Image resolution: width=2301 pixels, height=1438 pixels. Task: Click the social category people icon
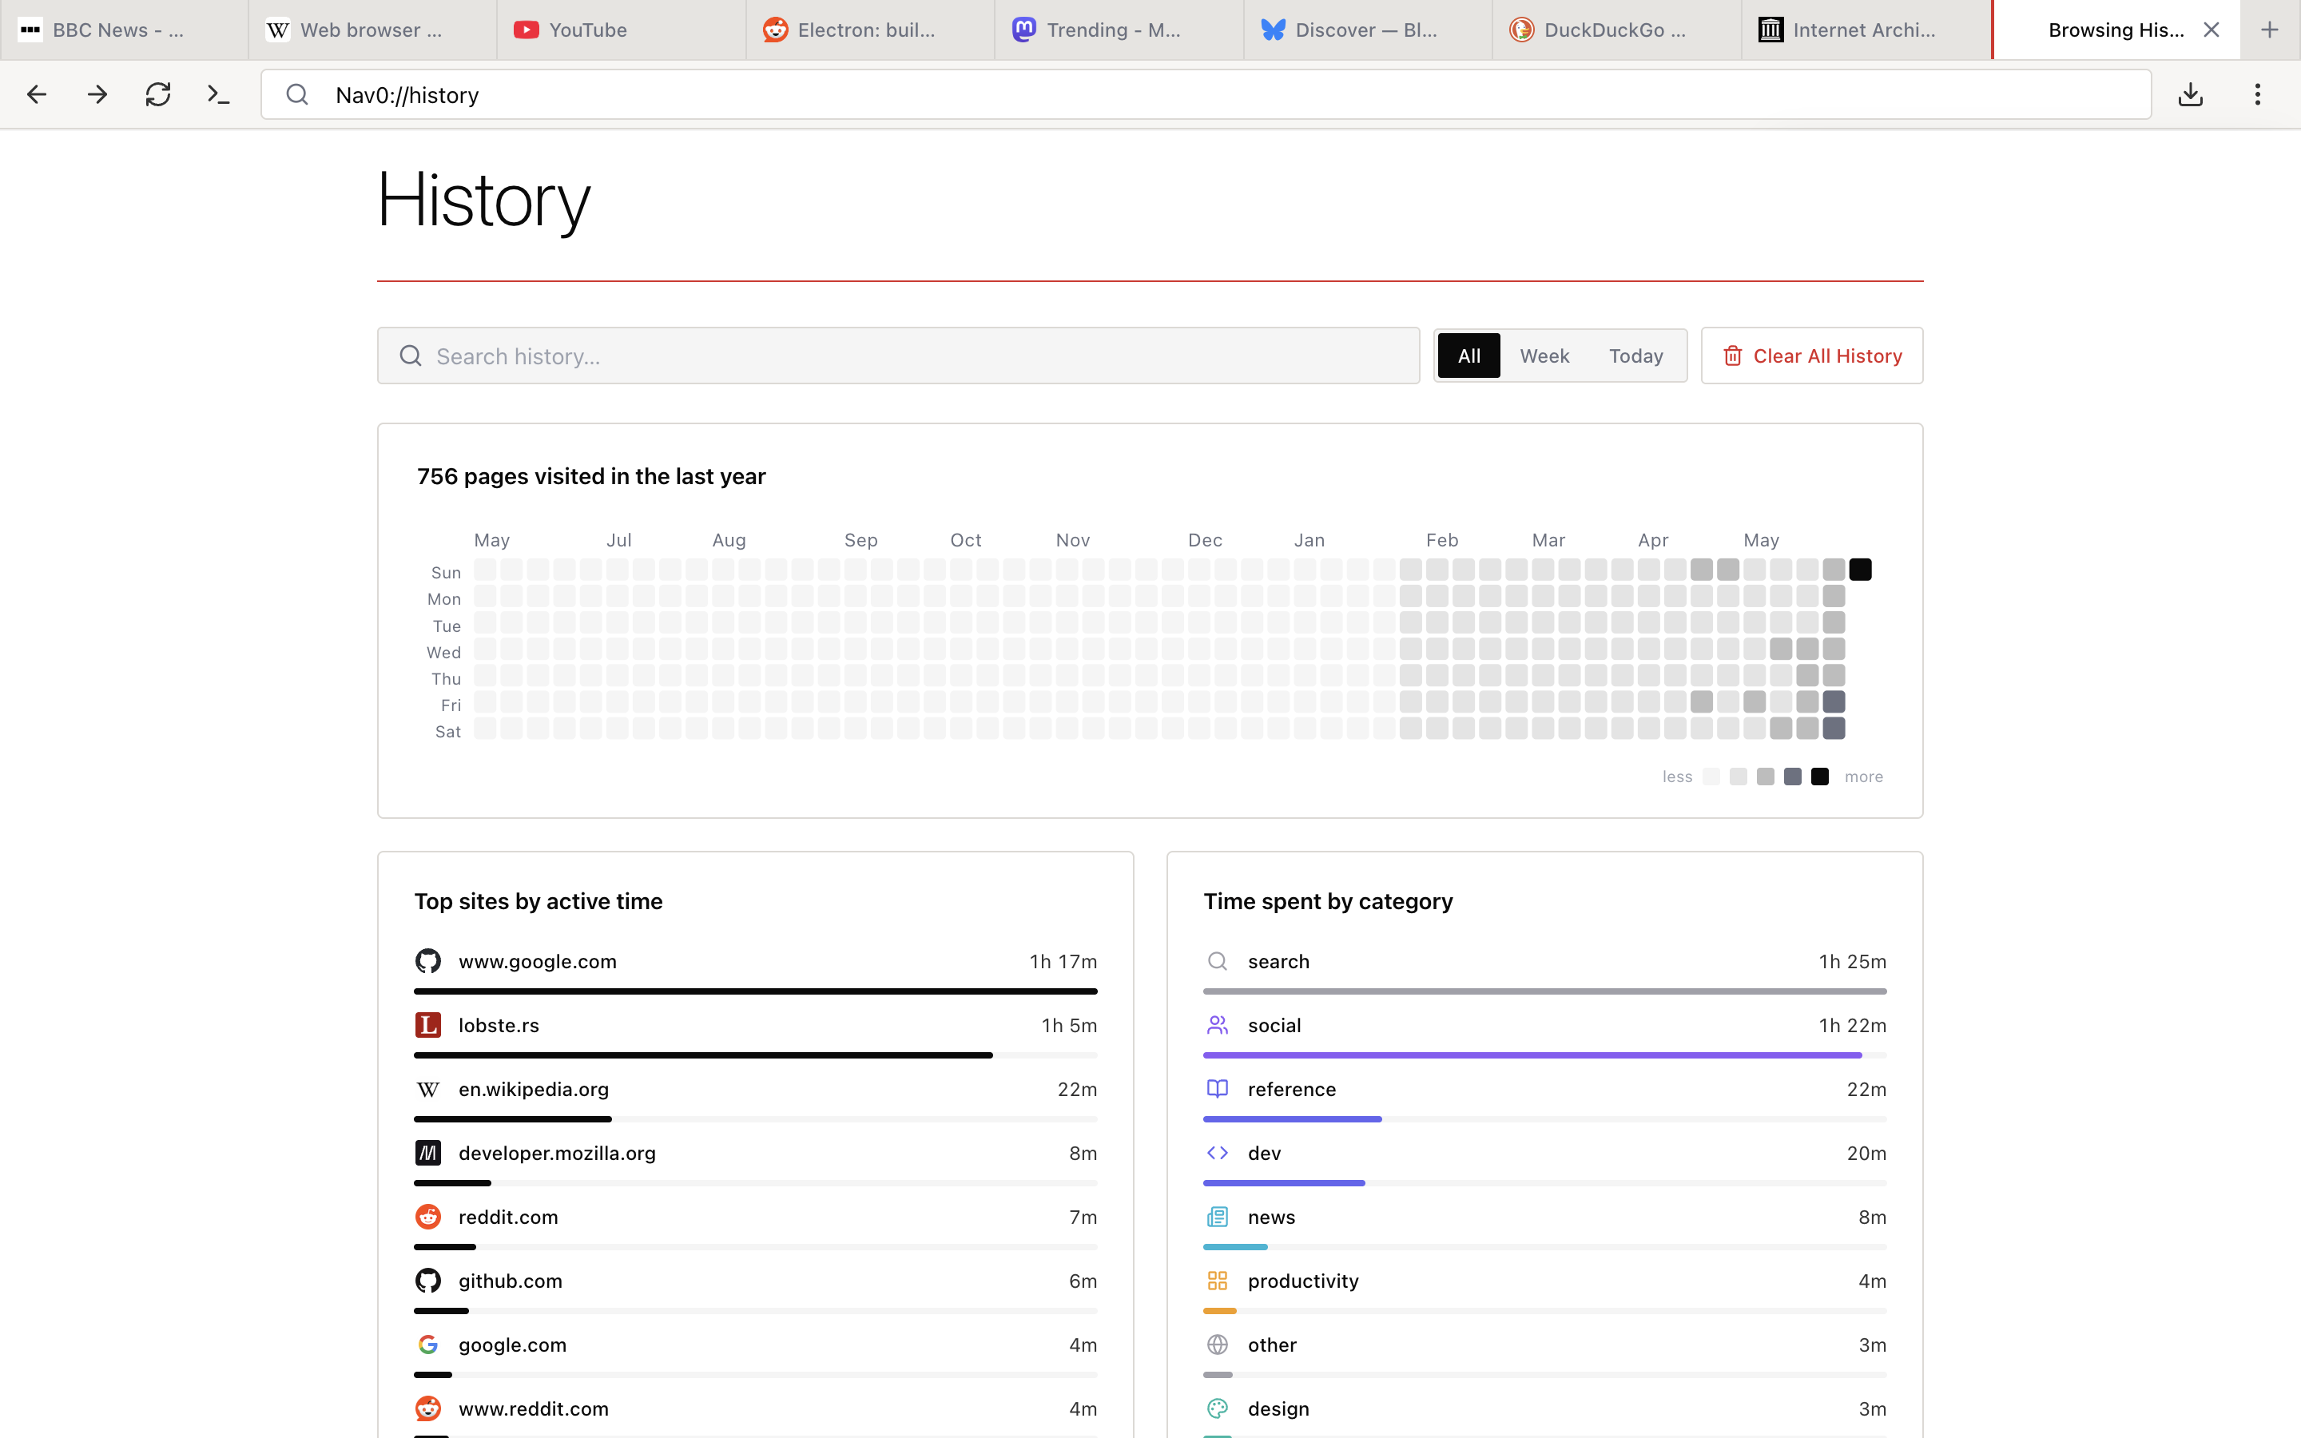click(1217, 1024)
